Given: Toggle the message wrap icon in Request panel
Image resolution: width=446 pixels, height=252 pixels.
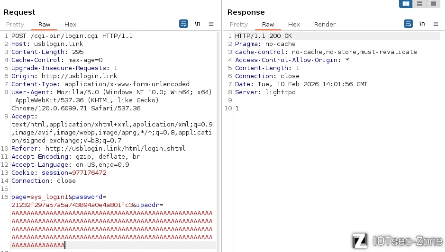Looking at the screenshot, I should 183,24.
